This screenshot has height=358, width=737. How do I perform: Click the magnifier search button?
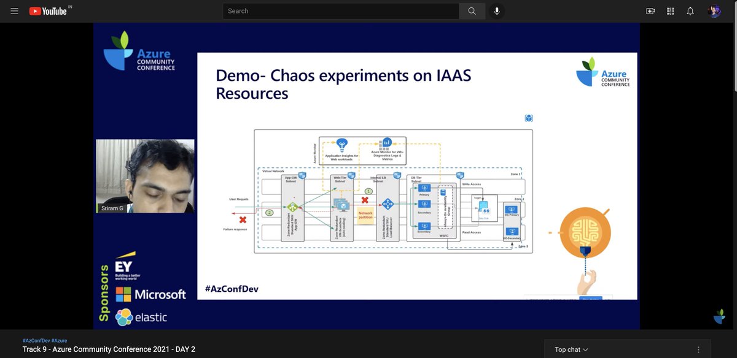pos(472,11)
